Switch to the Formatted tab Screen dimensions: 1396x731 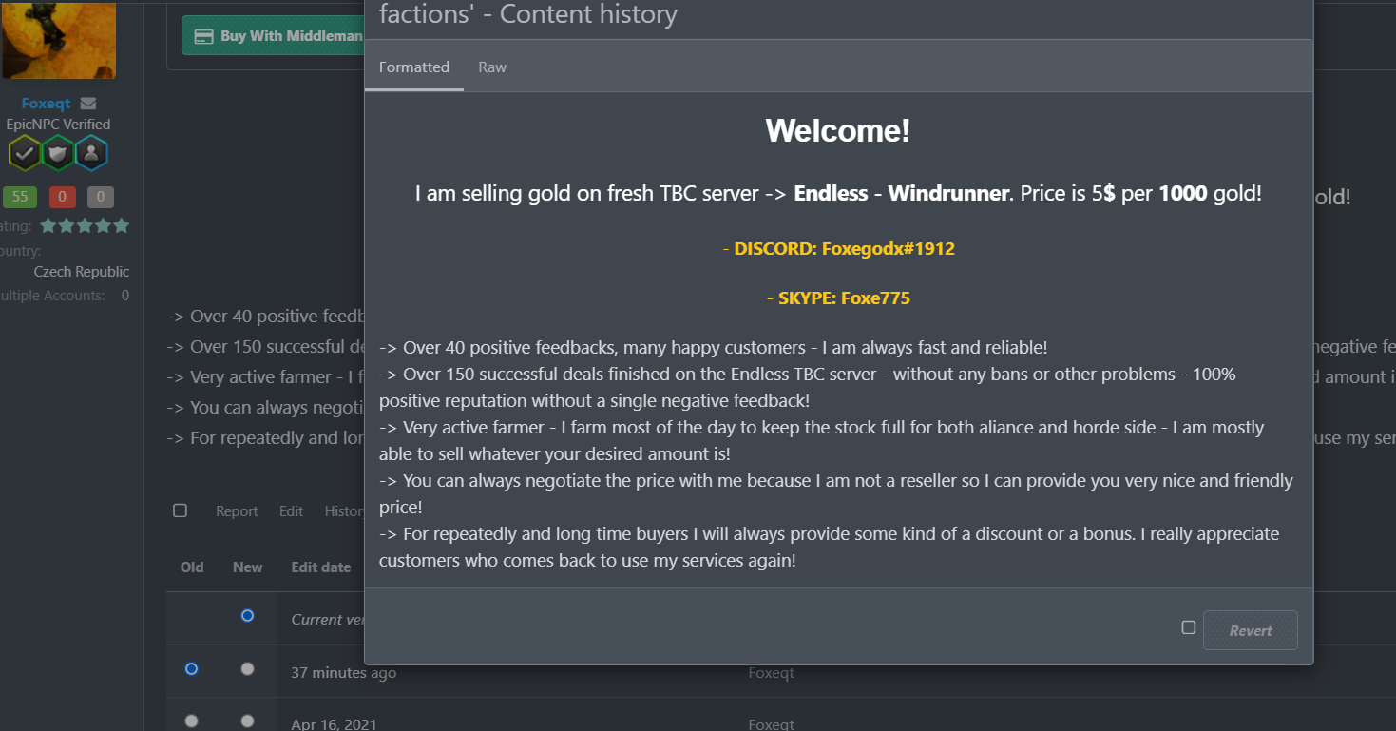(x=414, y=67)
